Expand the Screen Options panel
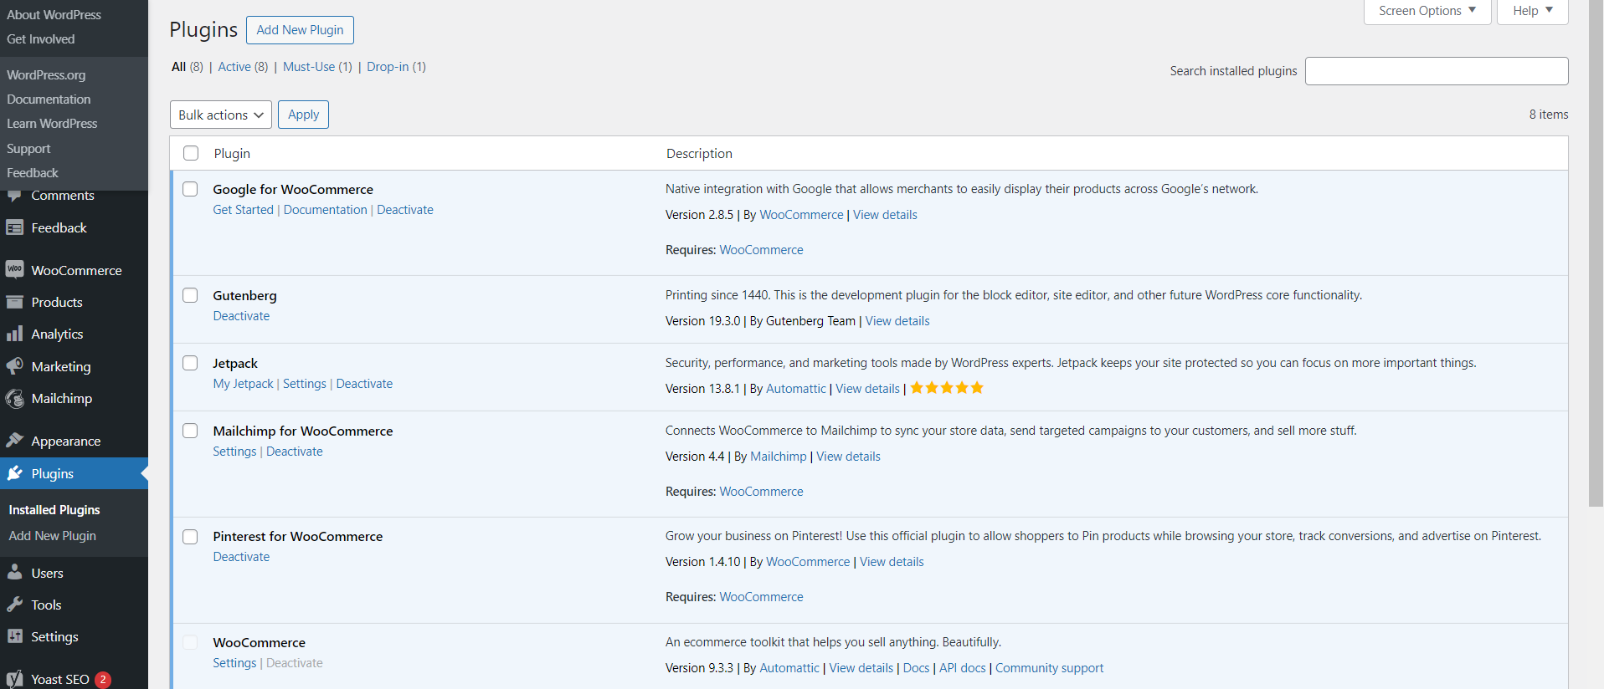This screenshot has width=1604, height=689. [x=1427, y=11]
